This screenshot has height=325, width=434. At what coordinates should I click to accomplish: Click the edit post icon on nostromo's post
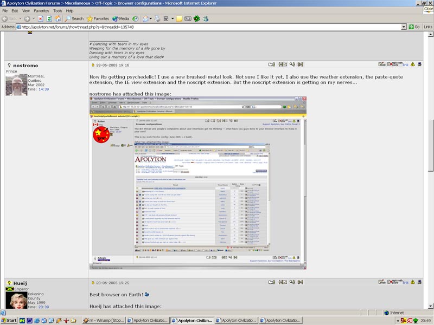(382, 64)
